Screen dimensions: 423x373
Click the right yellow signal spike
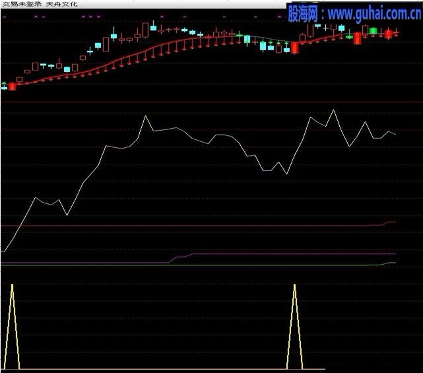pos(294,326)
